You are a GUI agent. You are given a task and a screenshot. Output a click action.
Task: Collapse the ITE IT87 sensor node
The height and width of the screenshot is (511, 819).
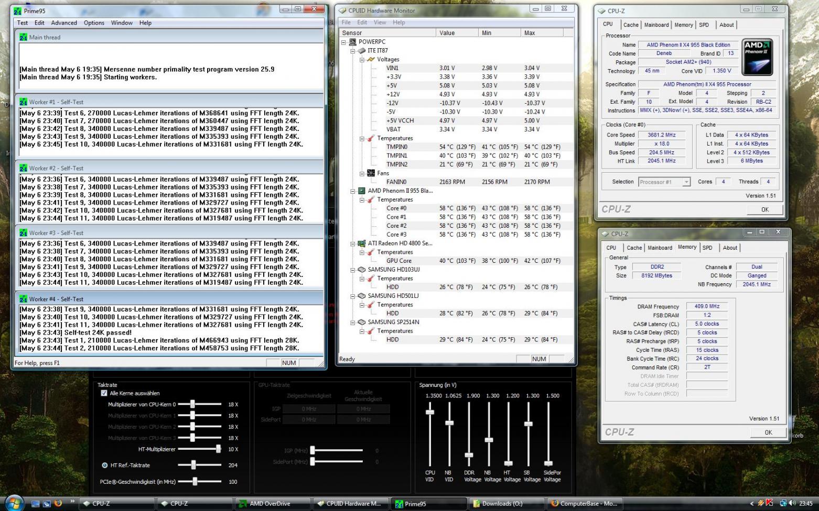[353, 51]
